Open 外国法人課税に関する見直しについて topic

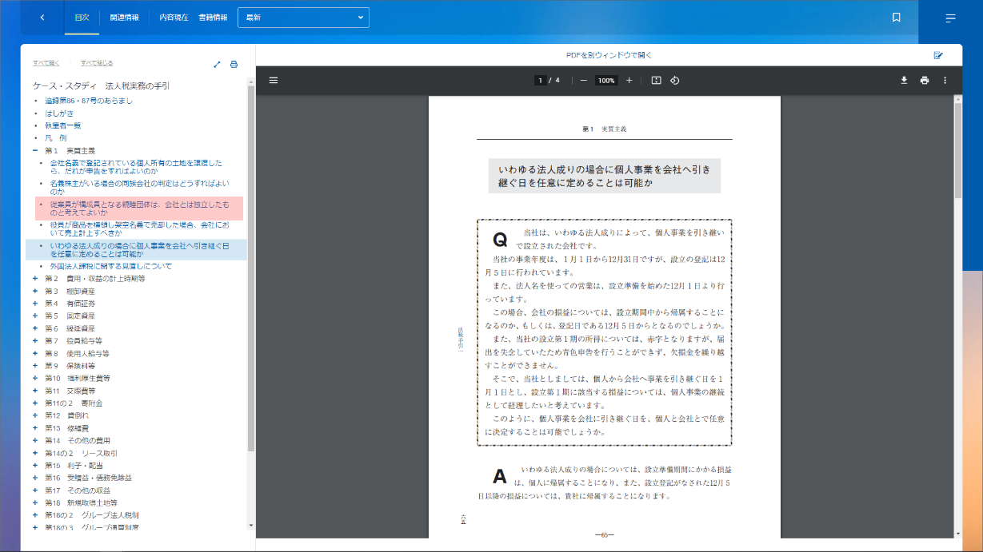[110, 266]
